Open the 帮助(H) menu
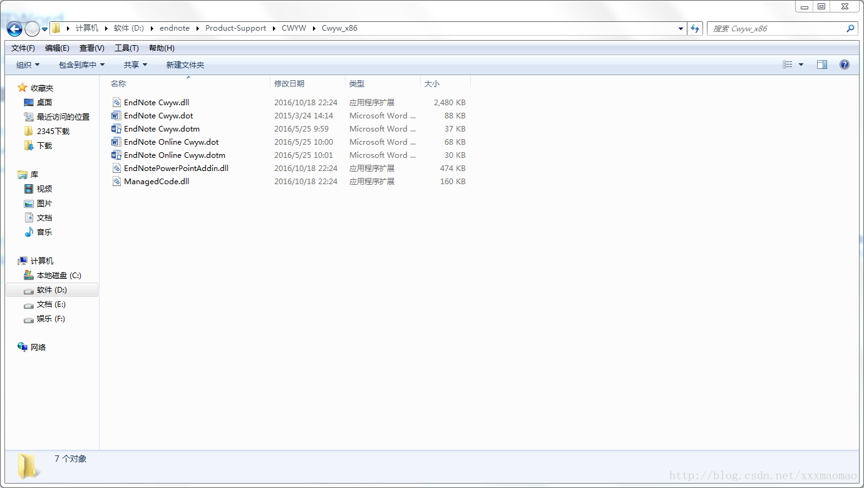The width and height of the screenshot is (864, 488). coord(162,48)
